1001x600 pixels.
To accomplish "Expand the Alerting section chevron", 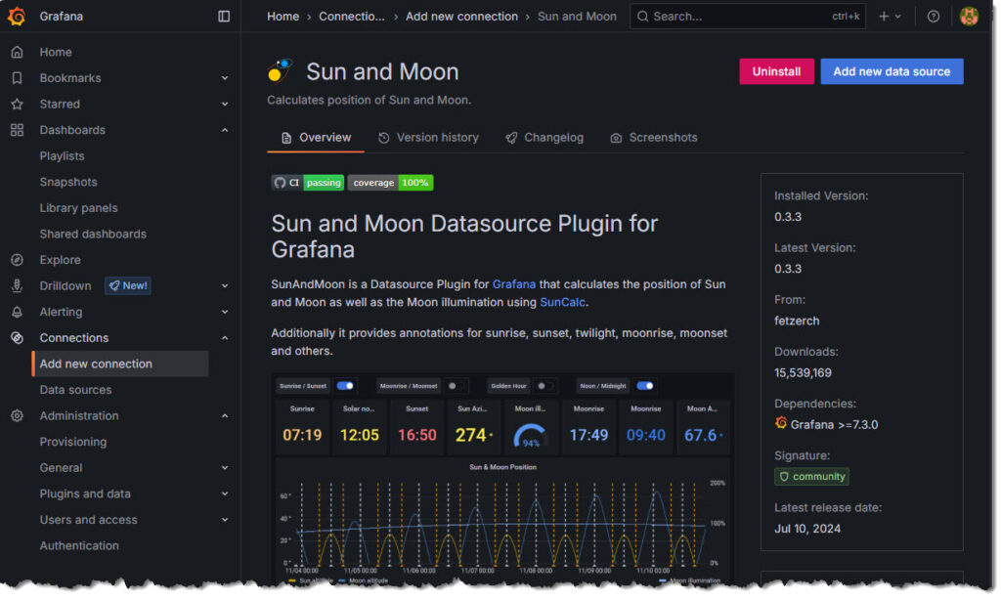I will pyautogui.click(x=225, y=312).
